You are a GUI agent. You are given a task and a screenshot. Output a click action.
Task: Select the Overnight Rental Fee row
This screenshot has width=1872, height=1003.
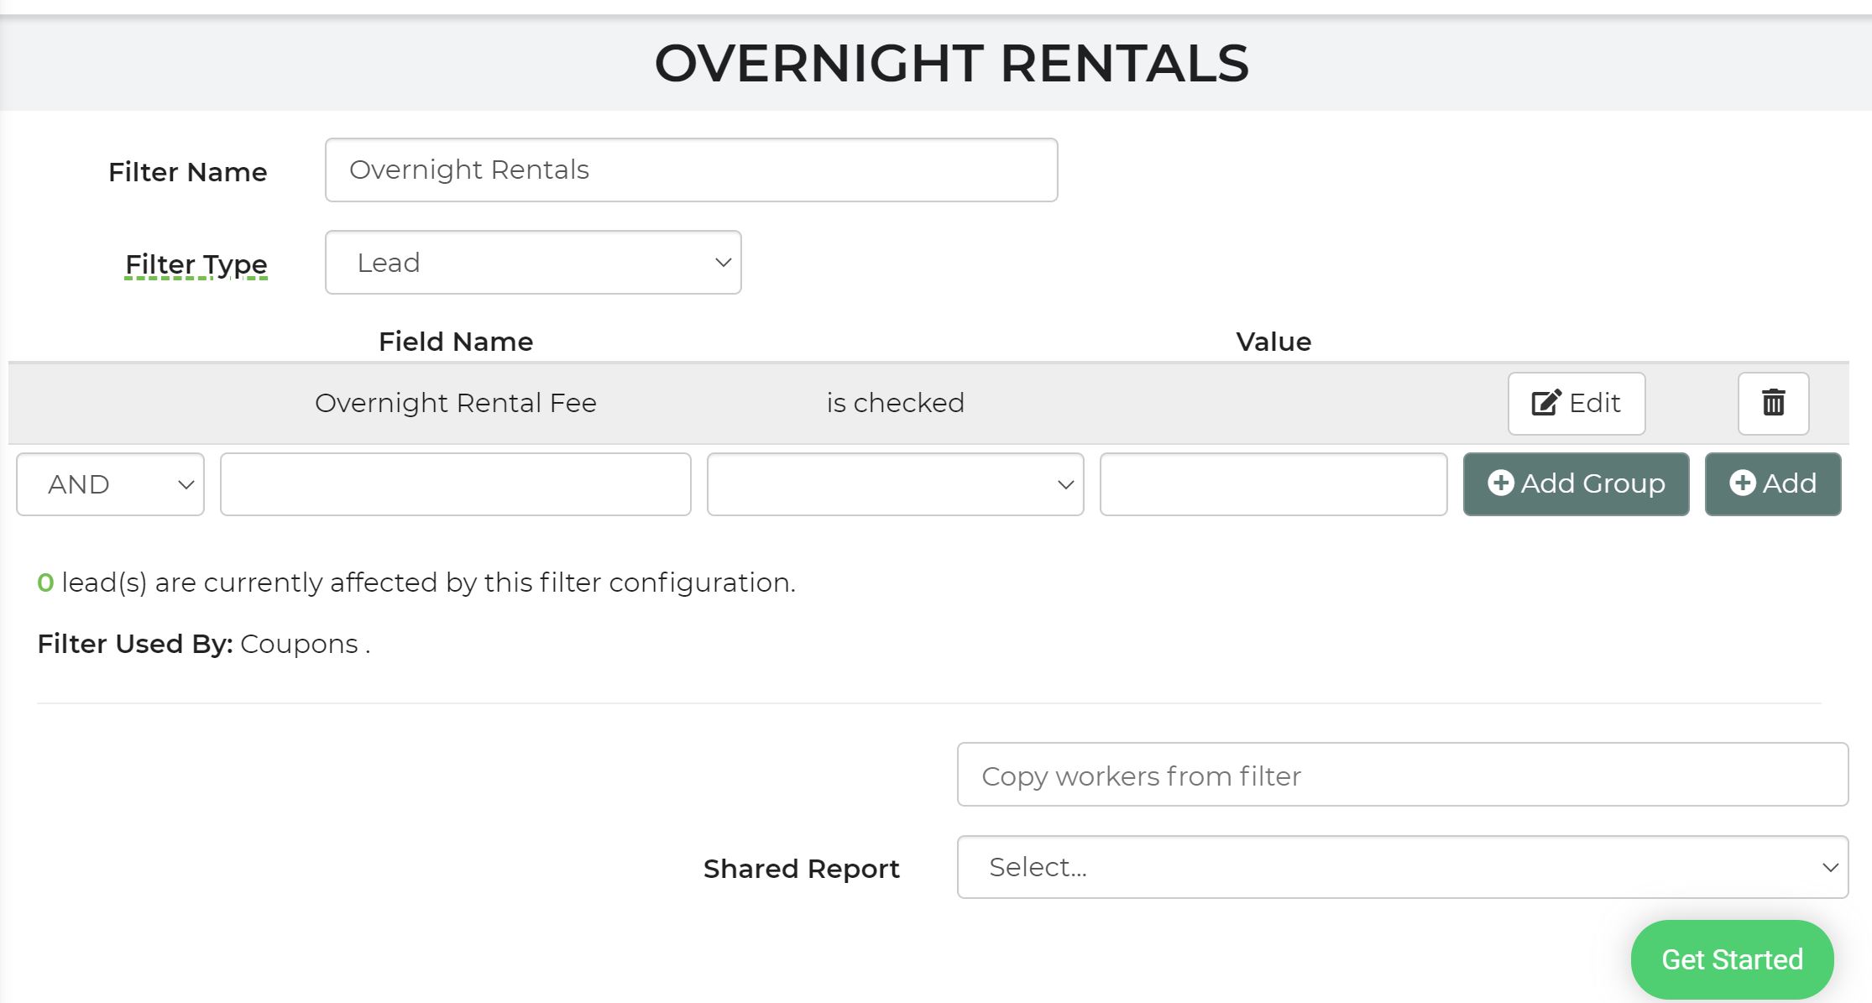coord(456,403)
